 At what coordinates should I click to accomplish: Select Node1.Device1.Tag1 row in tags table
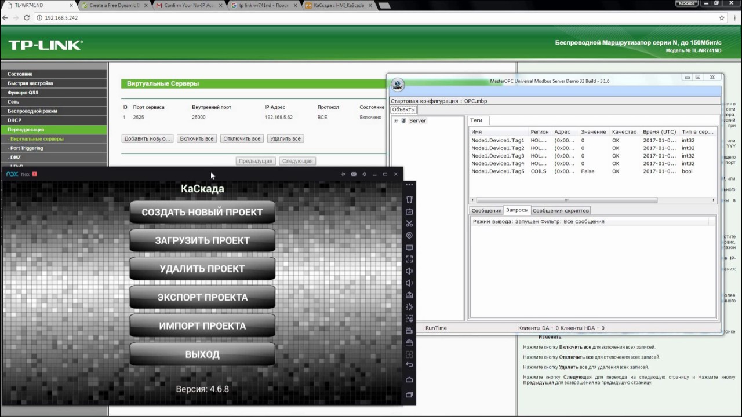coord(592,140)
